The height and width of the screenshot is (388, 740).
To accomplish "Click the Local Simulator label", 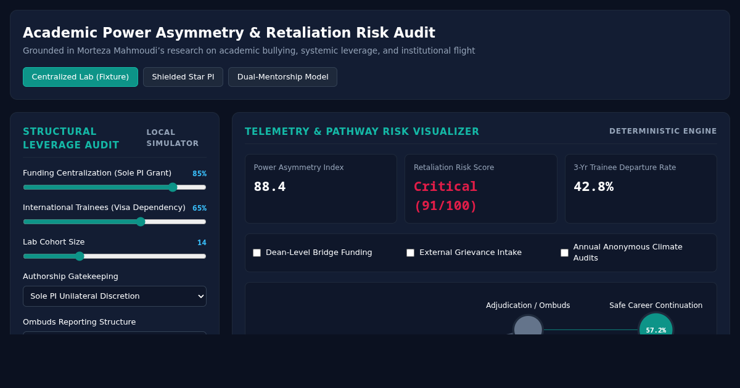I will [x=173, y=138].
